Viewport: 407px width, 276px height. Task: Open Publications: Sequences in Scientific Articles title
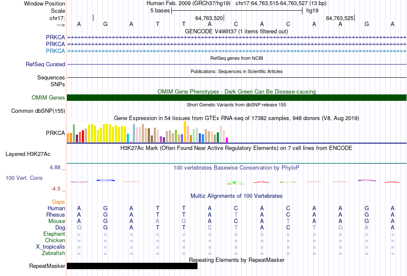(236, 71)
